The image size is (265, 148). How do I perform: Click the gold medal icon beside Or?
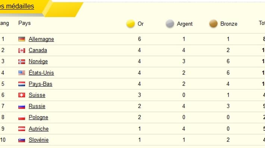pos(131,24)
